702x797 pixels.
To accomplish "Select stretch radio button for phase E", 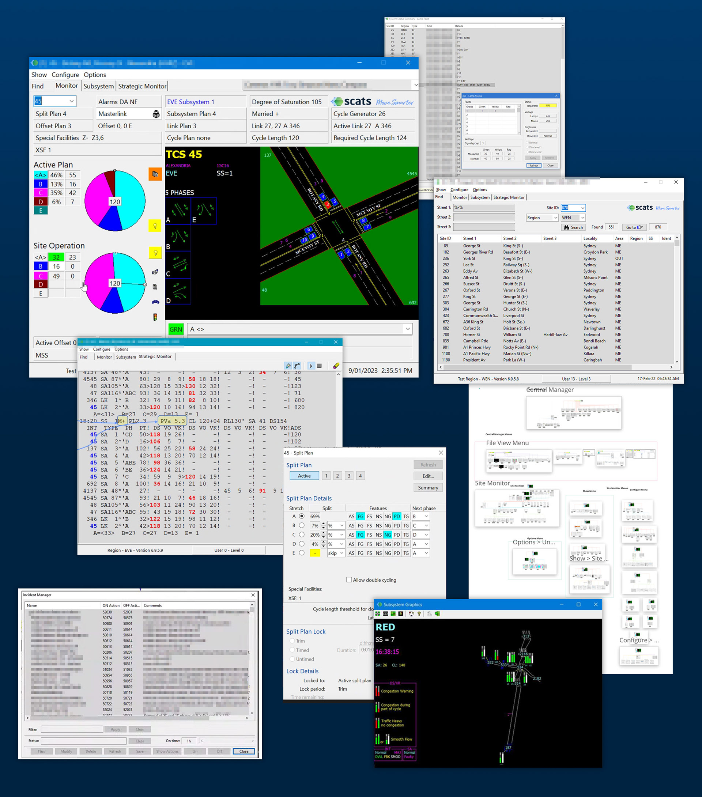I will [x=302, y=553].
